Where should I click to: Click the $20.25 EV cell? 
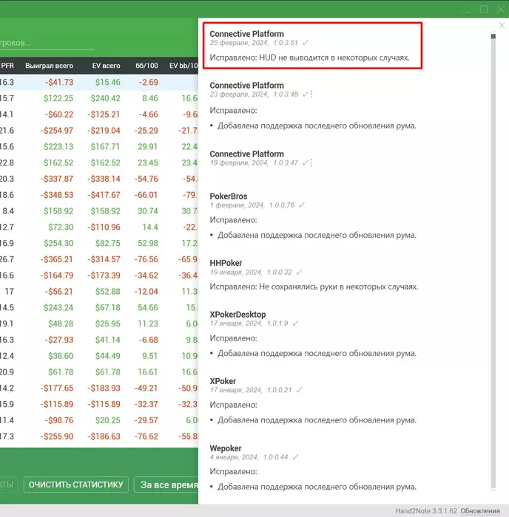click(108, 420)
